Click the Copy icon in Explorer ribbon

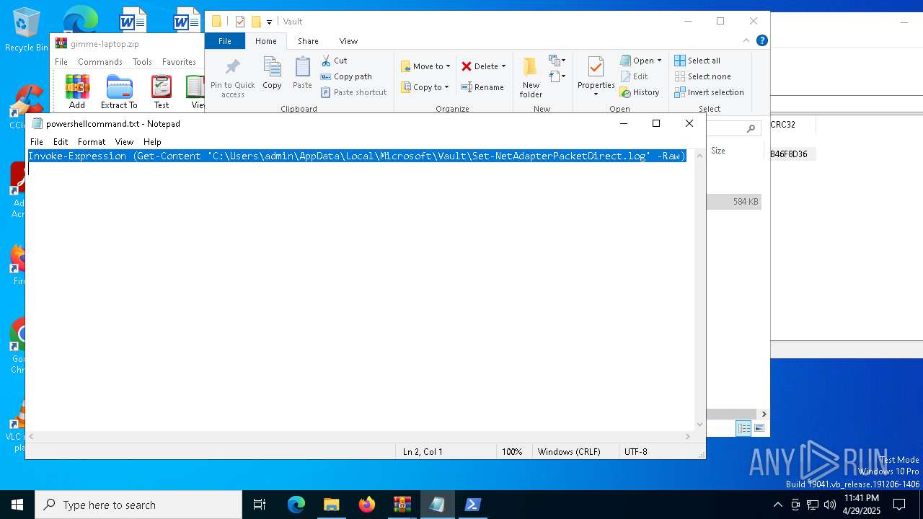(x=272, y=74)
